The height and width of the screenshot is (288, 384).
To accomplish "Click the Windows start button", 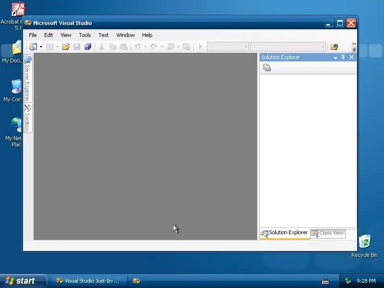I will tap(22, 281).
